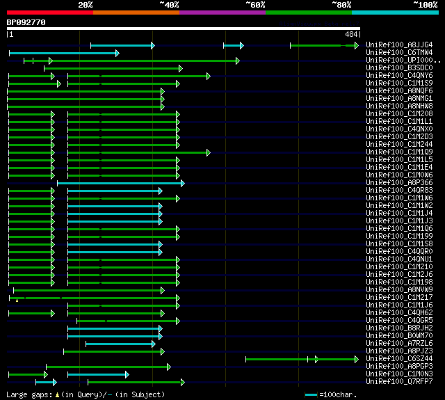Select the UniRef100_A8NVW9 label
445x400 pixels.
coord(399,290)
